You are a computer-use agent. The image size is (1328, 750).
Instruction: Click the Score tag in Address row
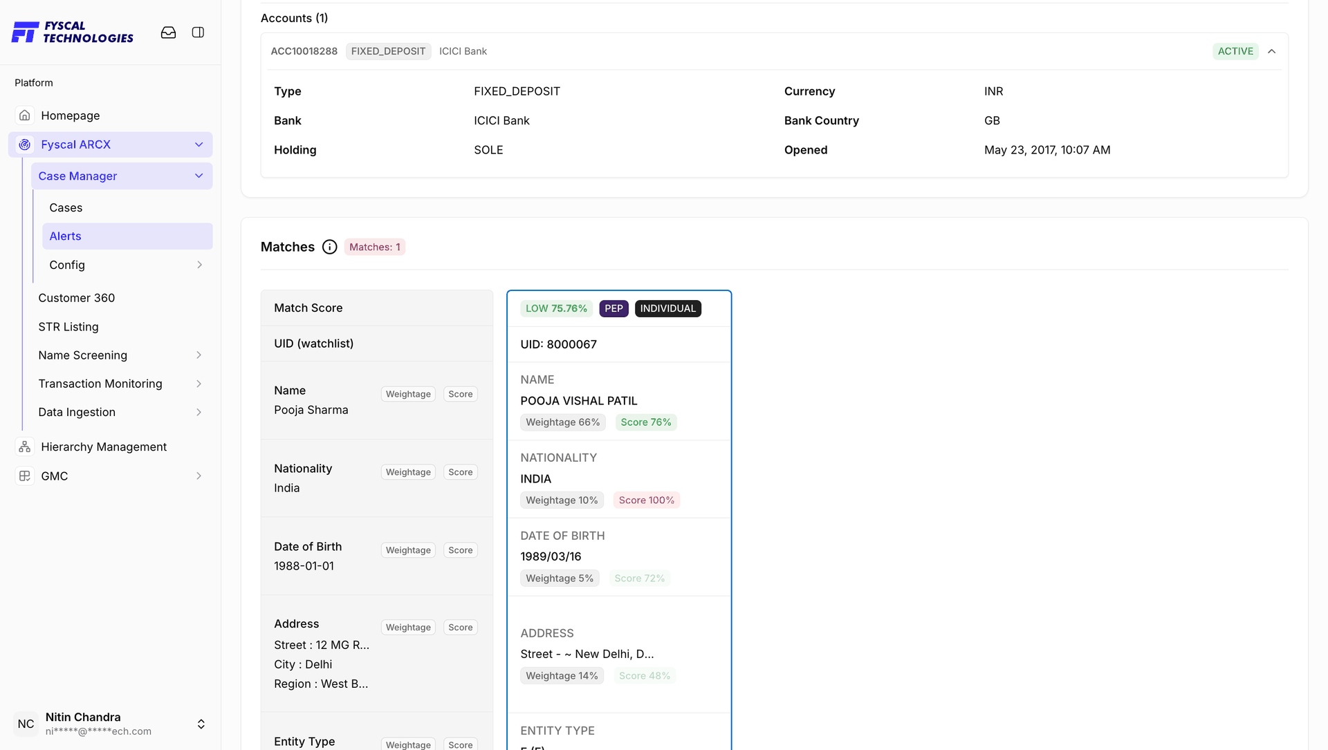click(x=461, y=628)
